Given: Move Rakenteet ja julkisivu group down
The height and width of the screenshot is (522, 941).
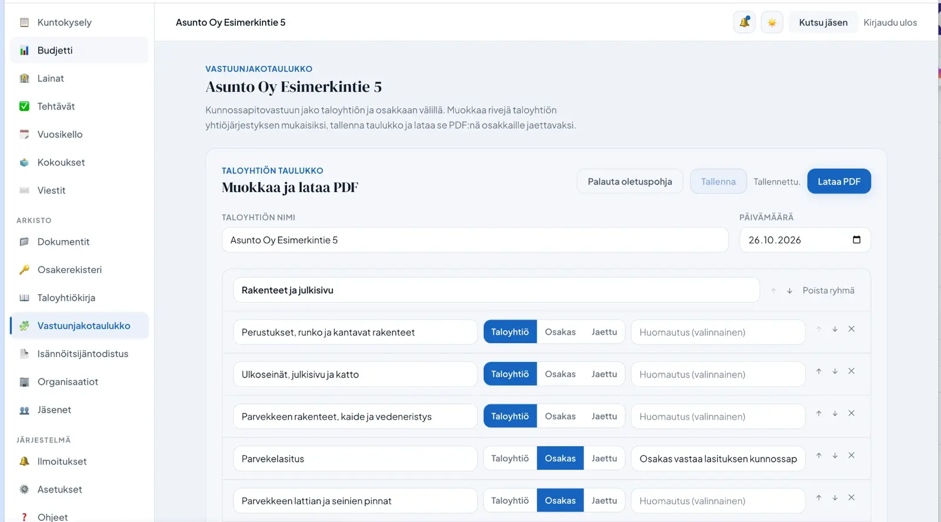Looking at the screenshot, I should pos(790,291).
